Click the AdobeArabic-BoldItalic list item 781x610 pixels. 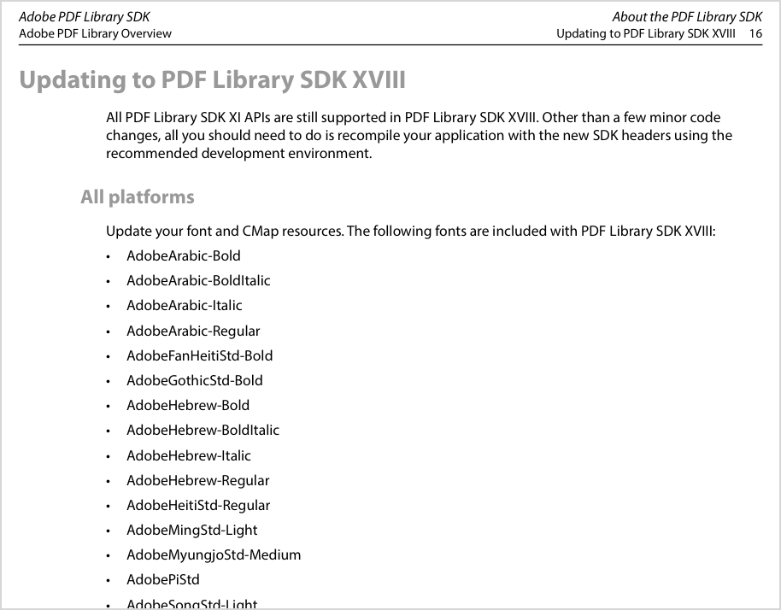point(198,281)
